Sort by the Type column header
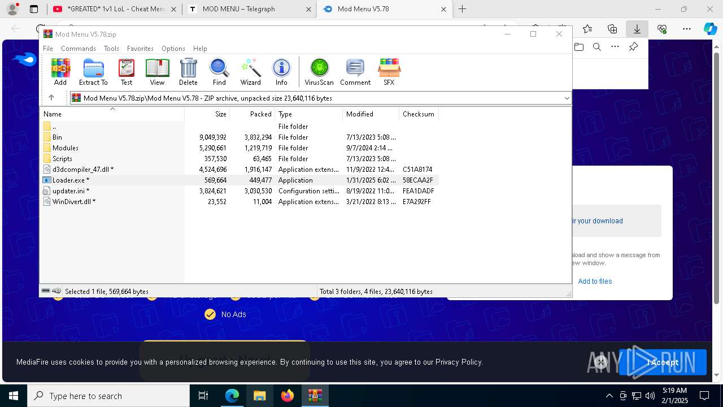Screen dimensions: 723x407 click(x=309, y=114)
